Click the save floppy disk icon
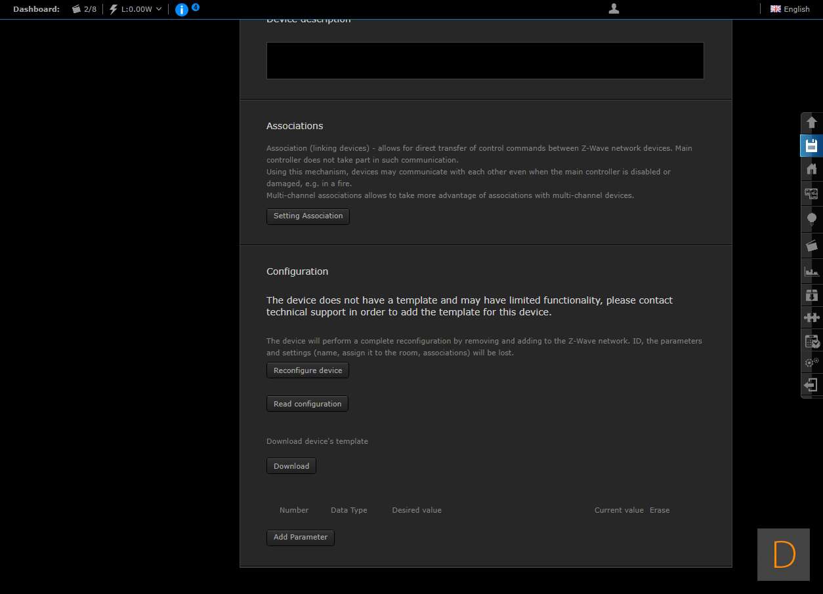The height and width of the screenshot is (594, 823). pos(811,146)
